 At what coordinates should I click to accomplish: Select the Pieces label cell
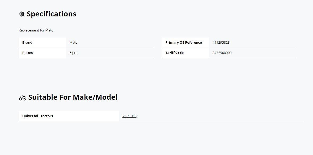click(x=42, y=53)
